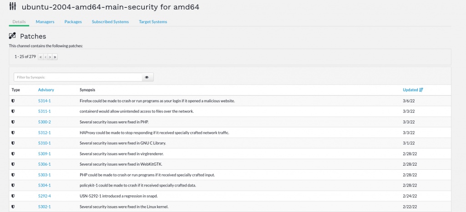Open the Target Systems tab
Viewport: 466px width, 212px height.
[153, 22]
